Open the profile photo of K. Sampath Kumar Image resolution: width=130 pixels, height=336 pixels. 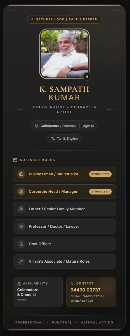coord(64,54)
